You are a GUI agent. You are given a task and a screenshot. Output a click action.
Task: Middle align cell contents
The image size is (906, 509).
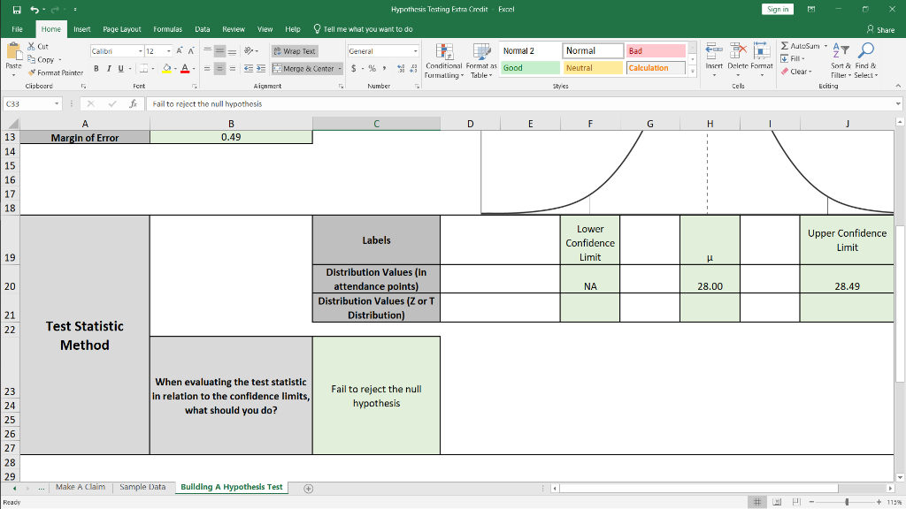pos(219,50)
